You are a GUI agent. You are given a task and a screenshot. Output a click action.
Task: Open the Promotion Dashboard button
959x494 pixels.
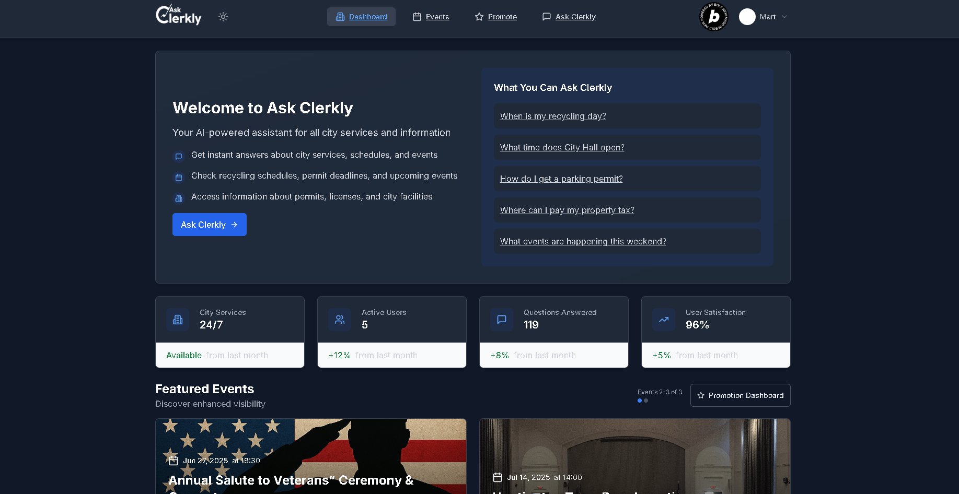pyautogui.click(x=740, y=395)
